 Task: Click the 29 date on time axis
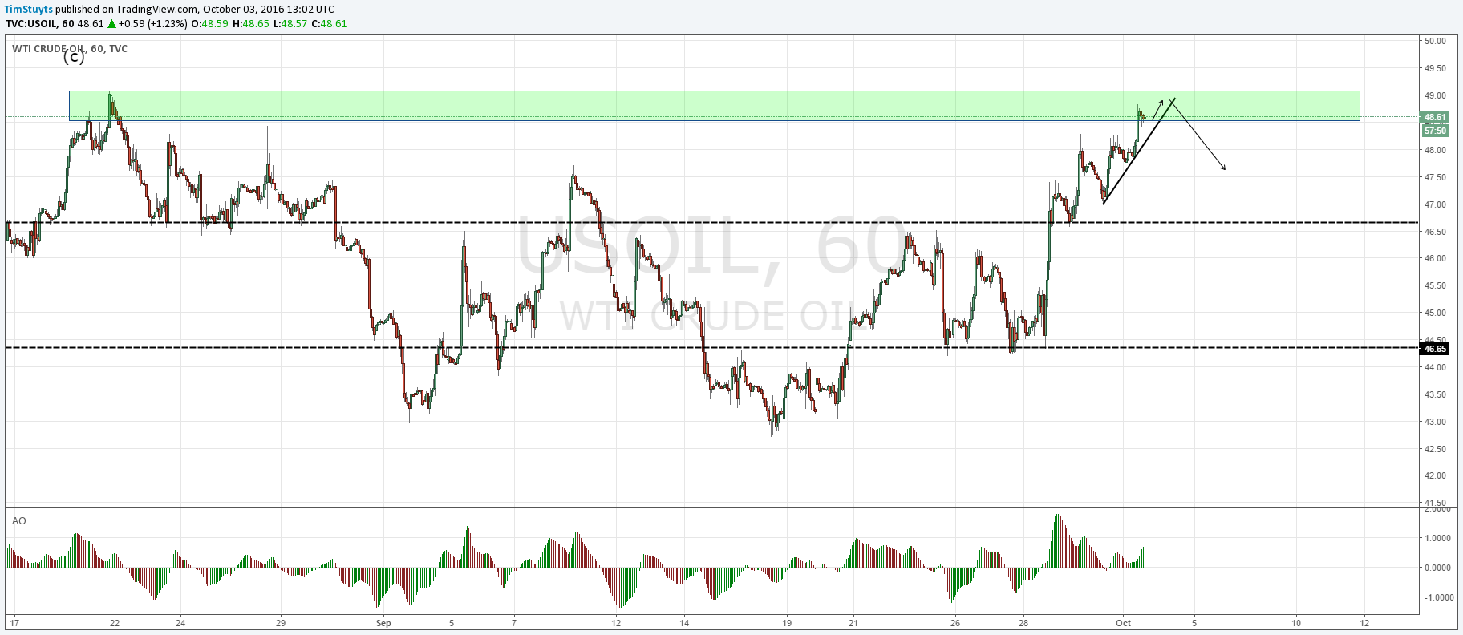coord(280,623)
